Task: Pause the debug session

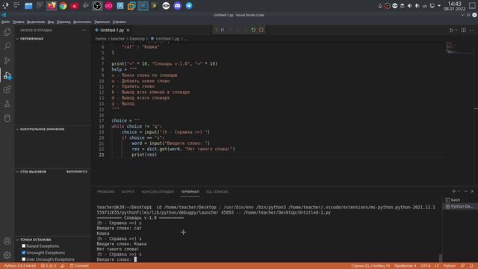Action: coord(223,30)
